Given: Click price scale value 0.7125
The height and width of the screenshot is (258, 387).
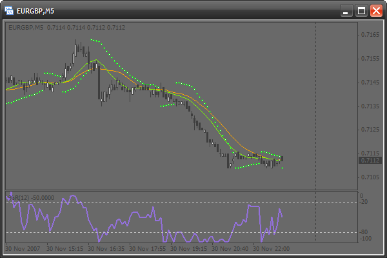Looking at the screenshot, I should click(x=370, y=130).
